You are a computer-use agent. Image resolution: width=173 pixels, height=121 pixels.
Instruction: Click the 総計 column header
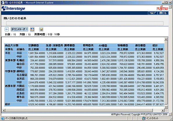point(158,45)
